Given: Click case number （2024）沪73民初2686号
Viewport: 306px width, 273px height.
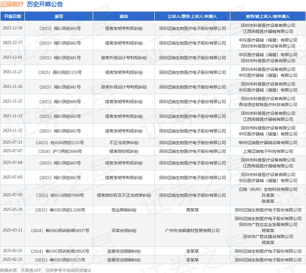Looking at the screenshot, I should click(x=60, y=151).
